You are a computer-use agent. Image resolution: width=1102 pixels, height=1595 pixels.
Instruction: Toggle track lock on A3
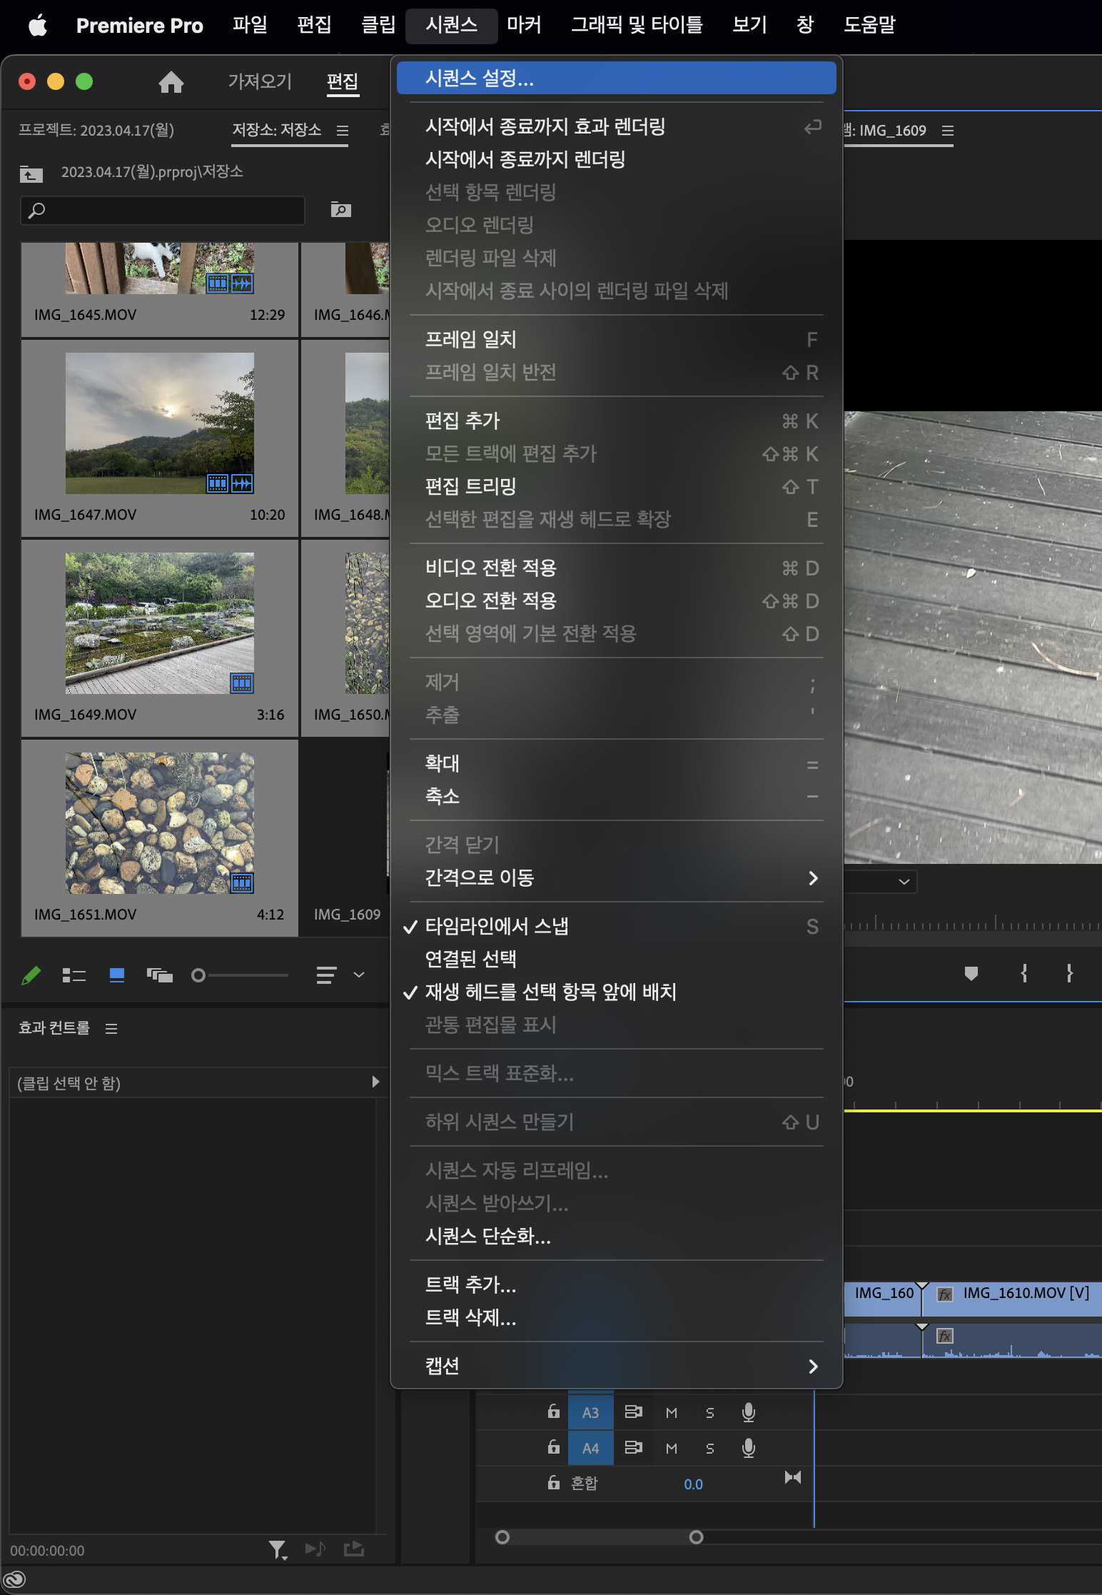553,1412
